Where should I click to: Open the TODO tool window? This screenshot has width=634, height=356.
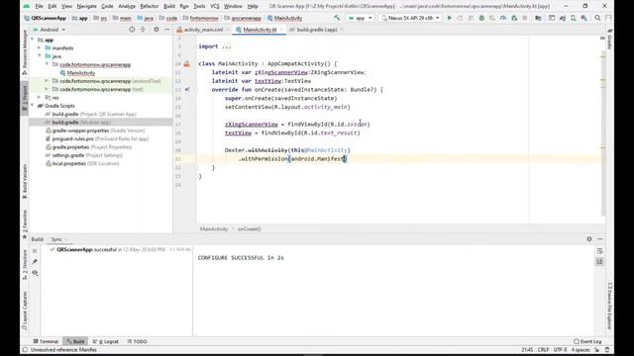137,341
